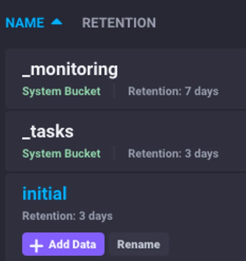Click empty area of _monitoring card

(183, 68)
